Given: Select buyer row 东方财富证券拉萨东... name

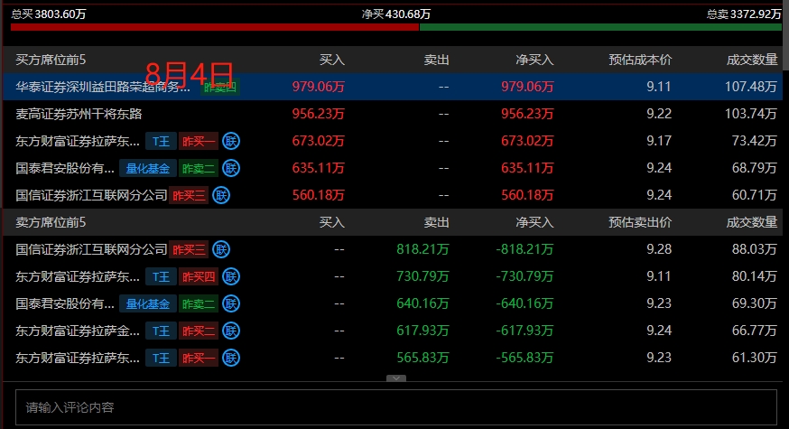Looking at the screenshot, I should click(78, 142).
